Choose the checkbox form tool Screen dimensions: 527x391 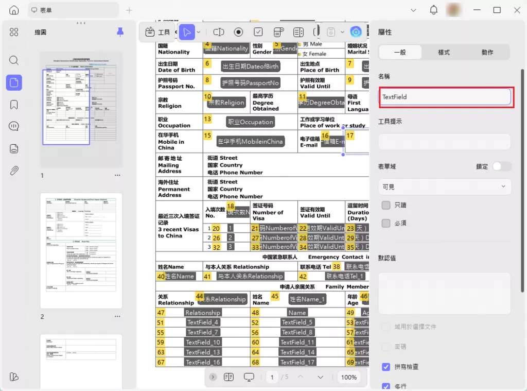coord(258,32)
